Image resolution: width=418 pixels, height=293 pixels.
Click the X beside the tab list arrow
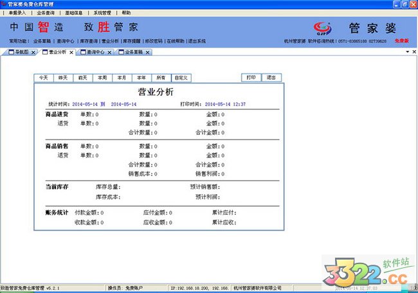(414, 51)
